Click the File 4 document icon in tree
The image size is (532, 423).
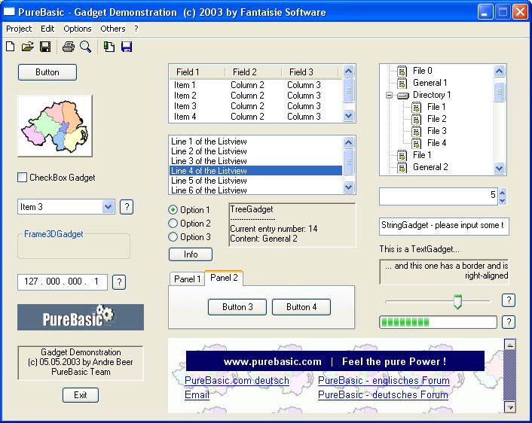[416, 143]
